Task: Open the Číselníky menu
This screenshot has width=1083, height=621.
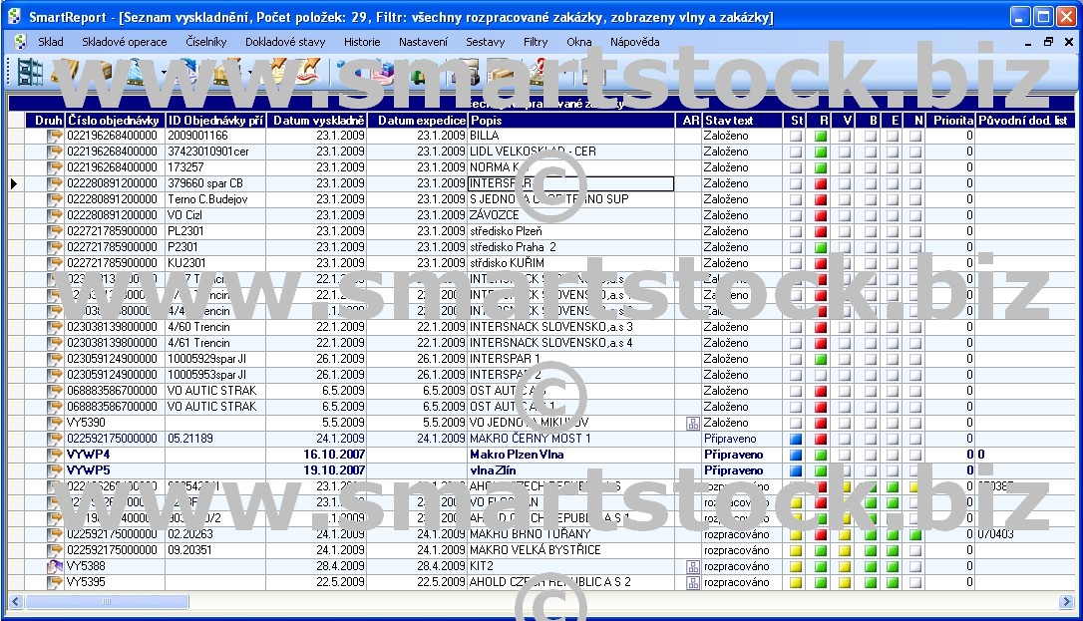Action: (205, 42)
